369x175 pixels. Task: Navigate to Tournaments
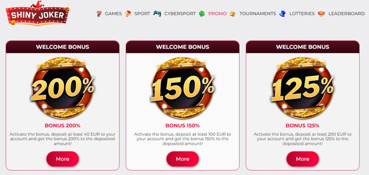pos(257,14)
